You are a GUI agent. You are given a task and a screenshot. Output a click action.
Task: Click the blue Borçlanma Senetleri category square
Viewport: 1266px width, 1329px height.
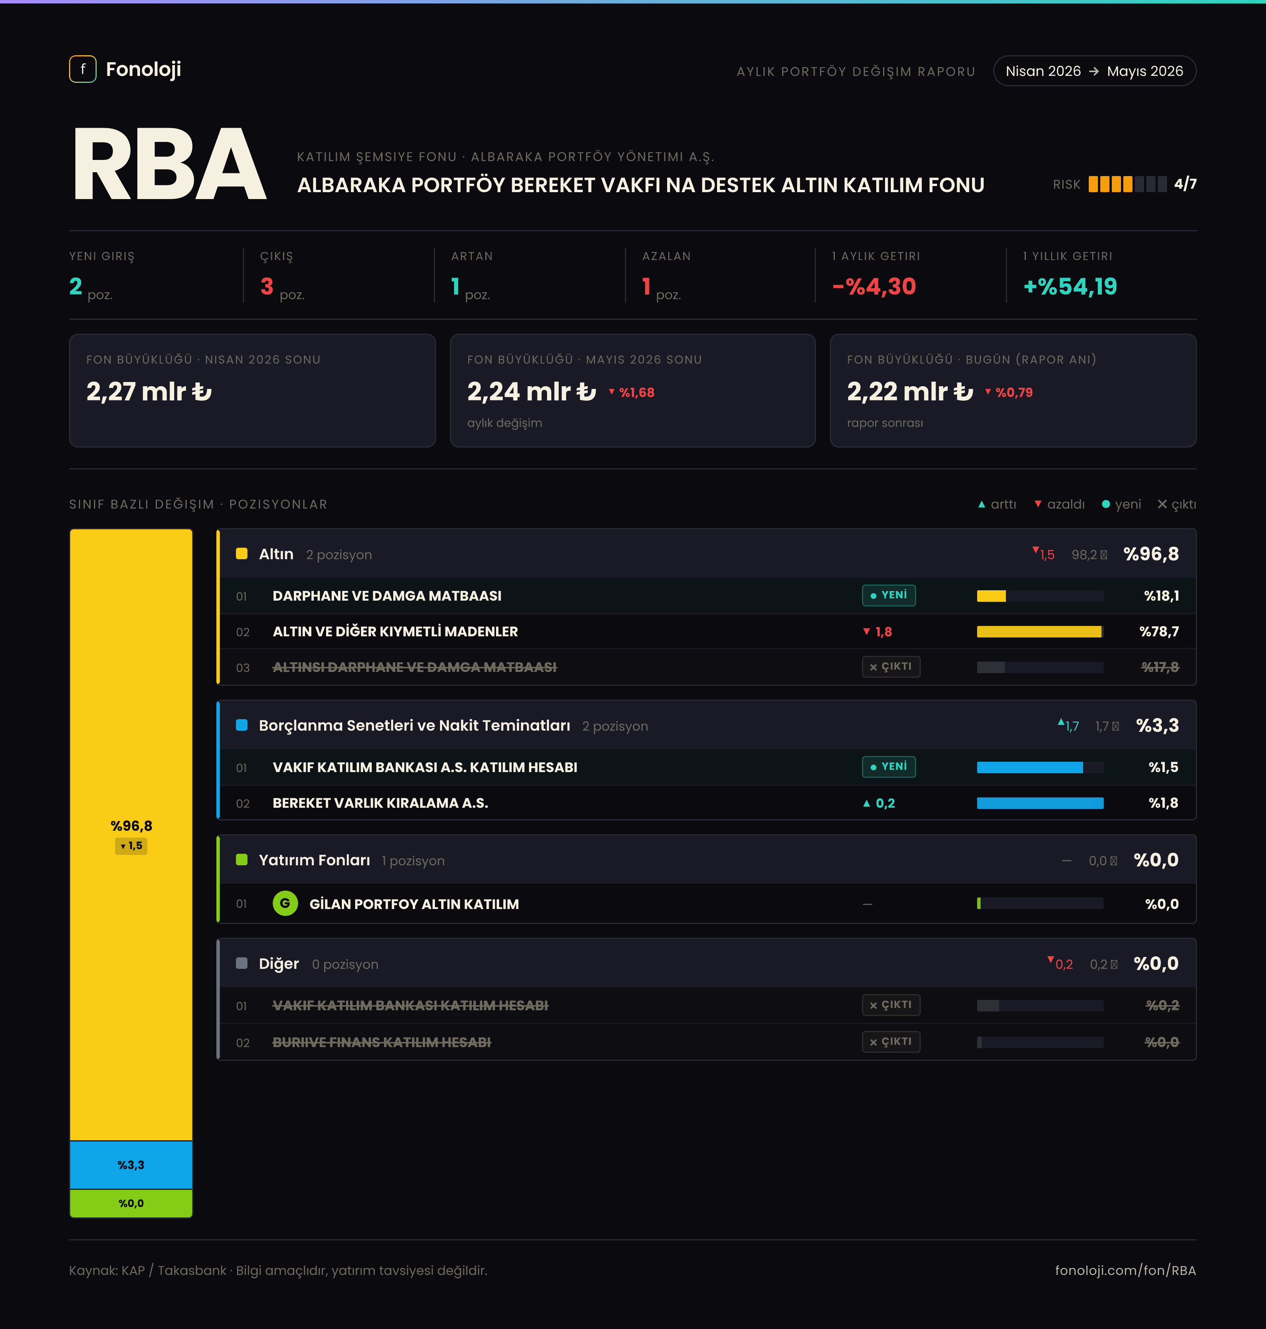point(242,725)
